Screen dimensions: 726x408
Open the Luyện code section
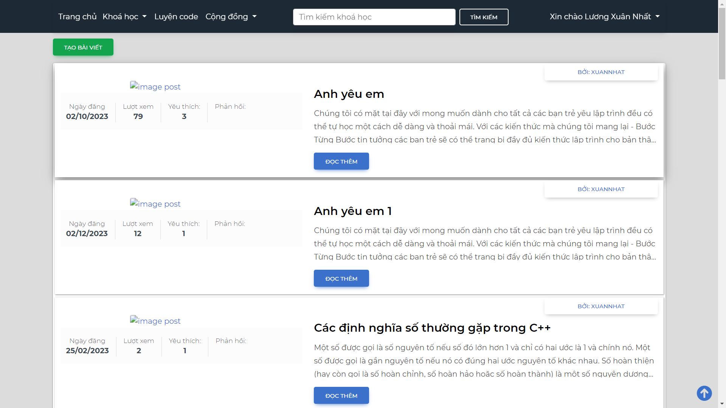(x=176, y=17)
